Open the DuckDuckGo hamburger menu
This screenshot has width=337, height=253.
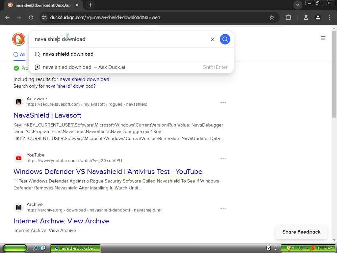click(323, 38)
